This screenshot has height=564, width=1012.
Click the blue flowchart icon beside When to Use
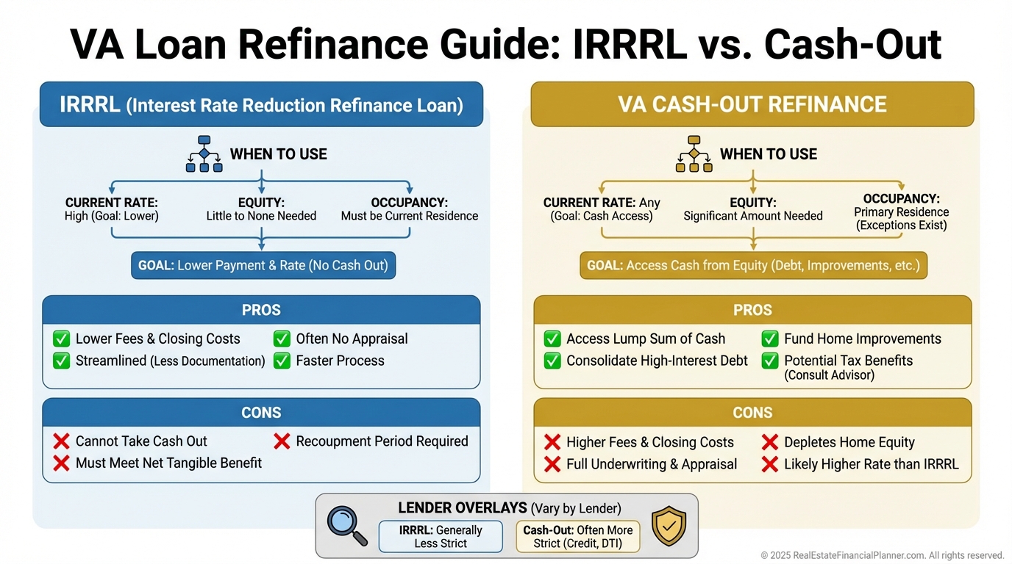pyautogui.click(x=204, y=154)
